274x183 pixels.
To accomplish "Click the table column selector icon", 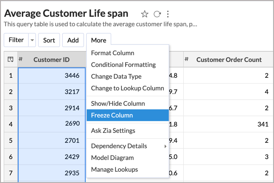I will coord(10,59).
